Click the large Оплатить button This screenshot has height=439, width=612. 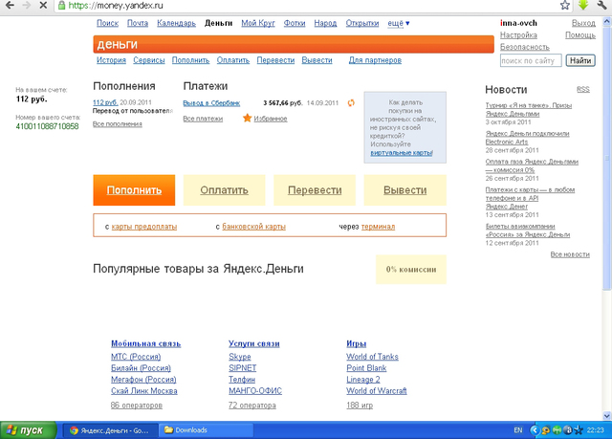tap(224, 190)
